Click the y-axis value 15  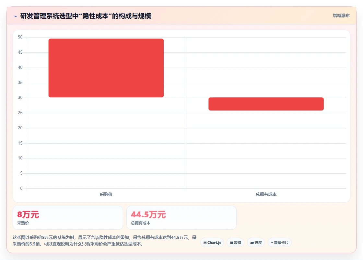[20, 143]
